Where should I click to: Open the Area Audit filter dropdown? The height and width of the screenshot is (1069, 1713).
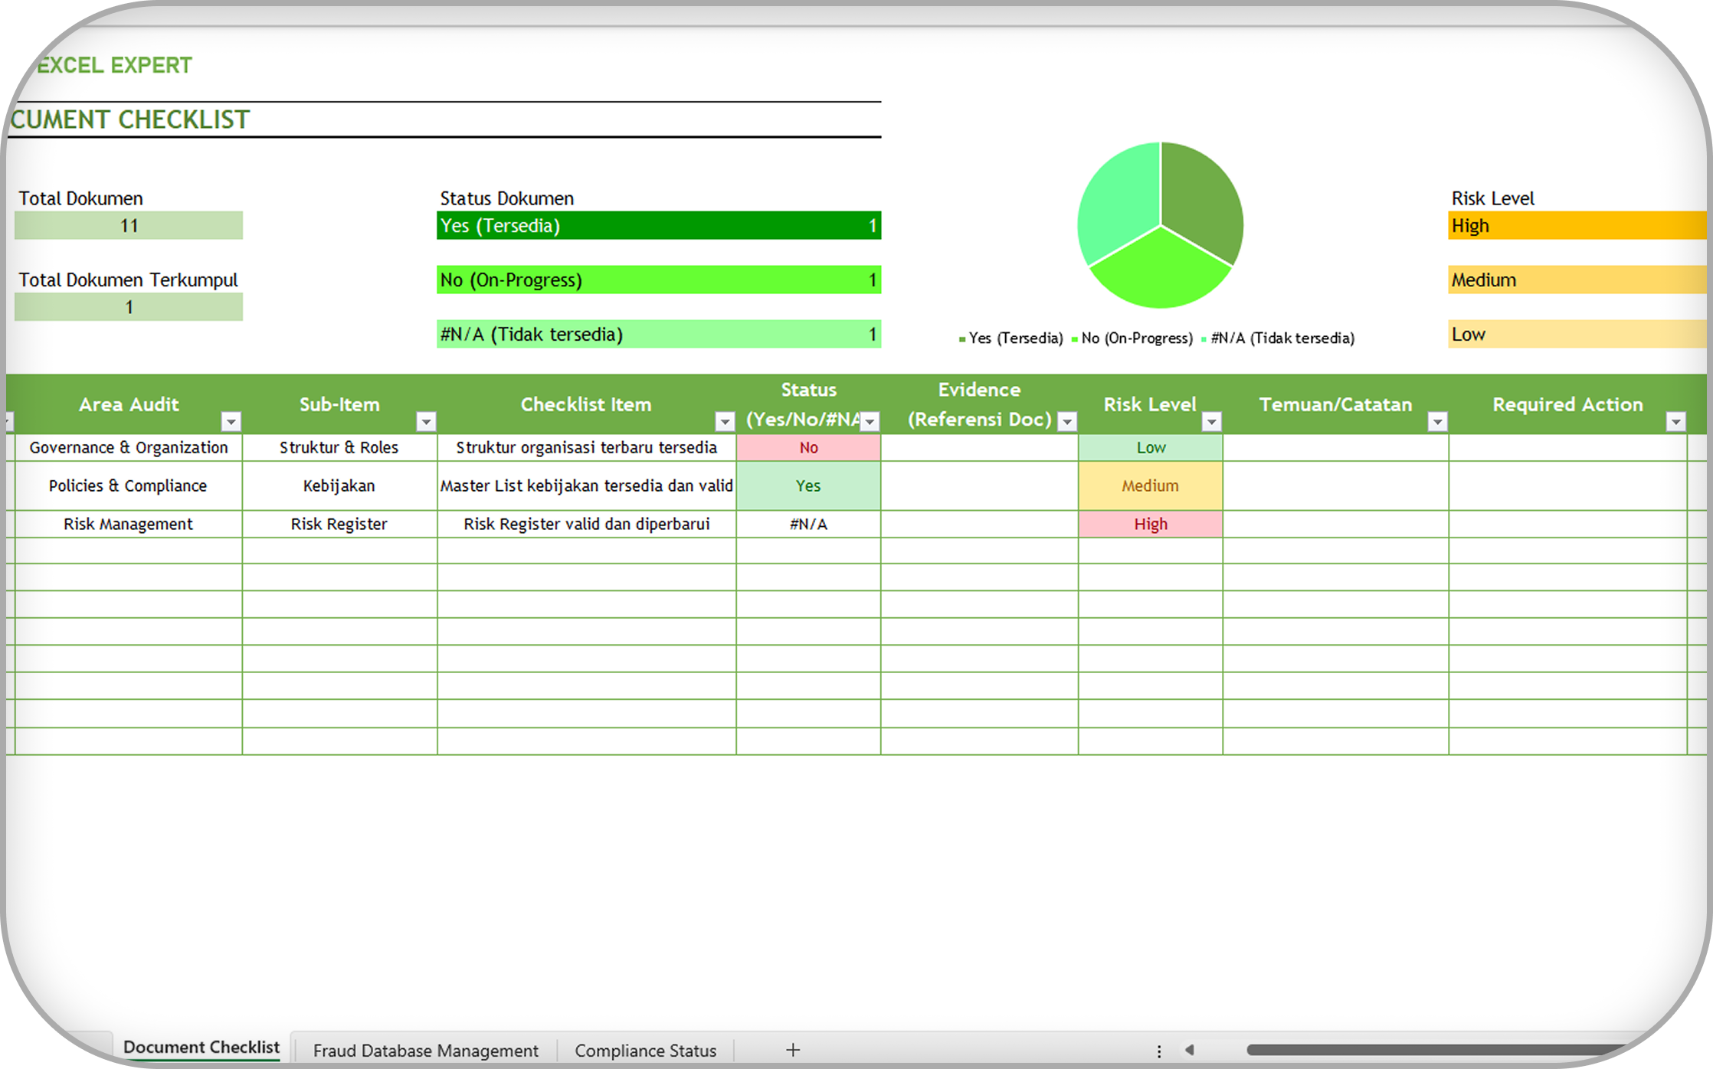pyautogui.click(x=231, y=421)
